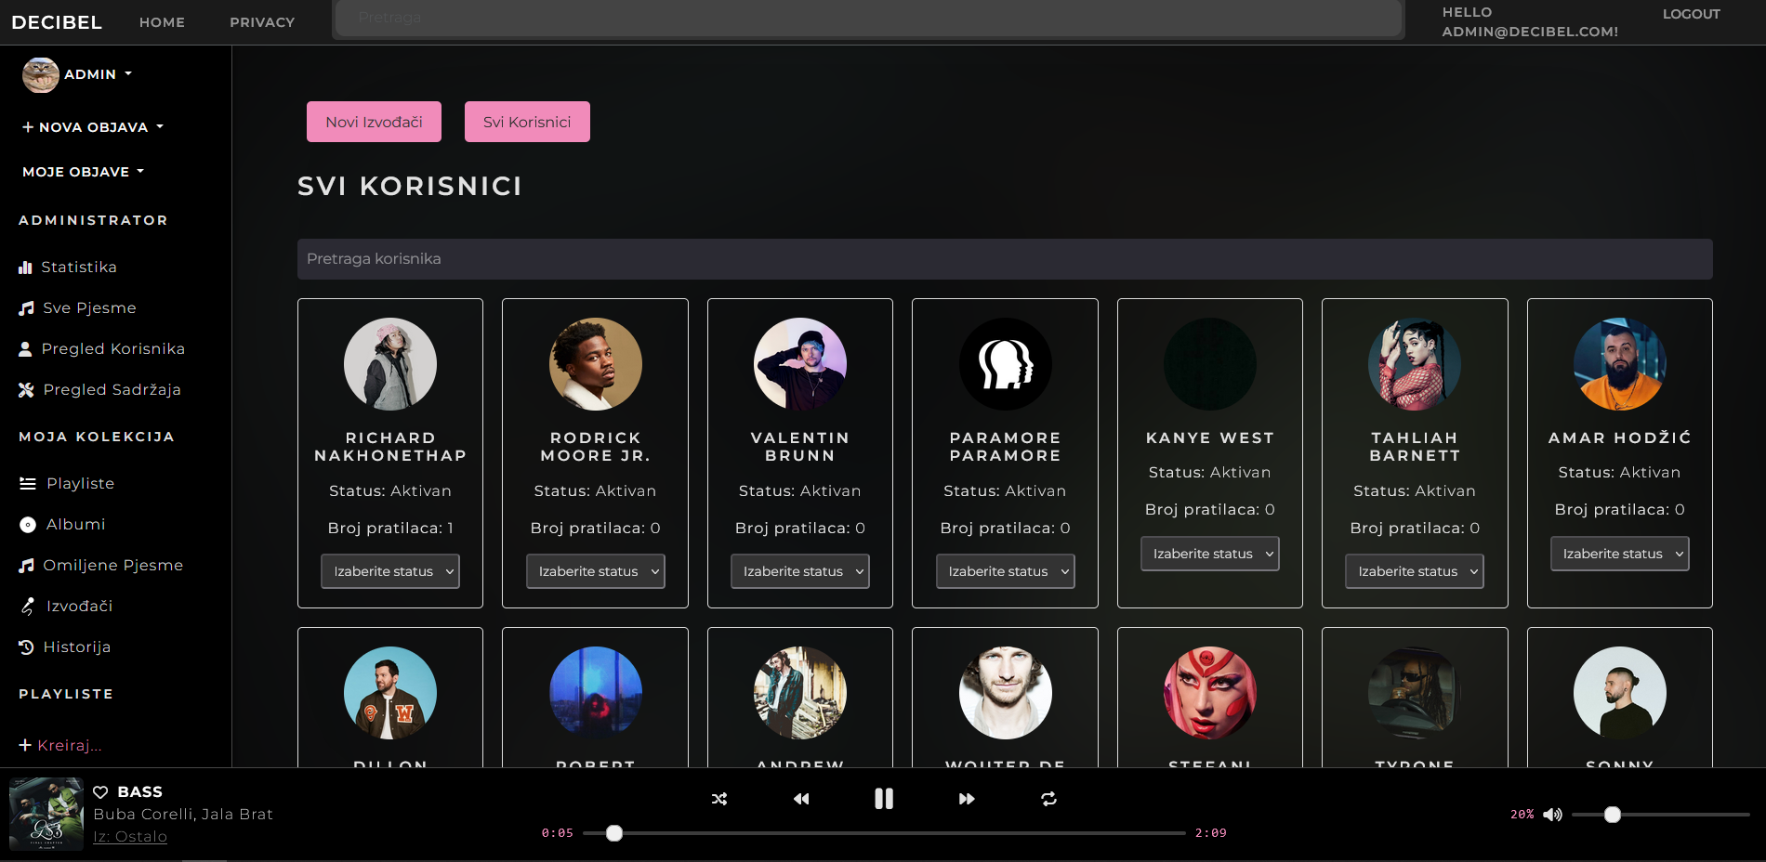Click the song progress slider

click(x=884, y=833)
